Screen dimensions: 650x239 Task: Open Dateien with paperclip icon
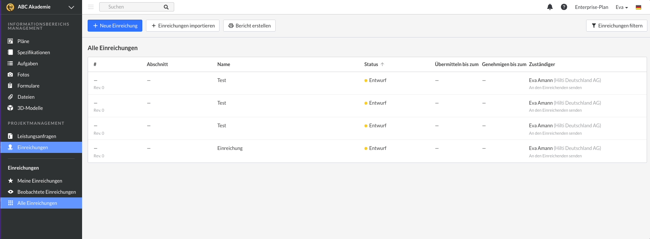(x=26, y=97)
